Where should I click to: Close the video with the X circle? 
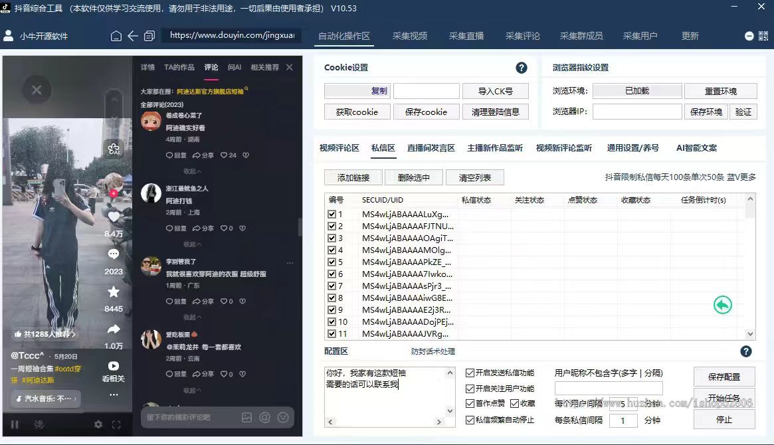(37, 90)
